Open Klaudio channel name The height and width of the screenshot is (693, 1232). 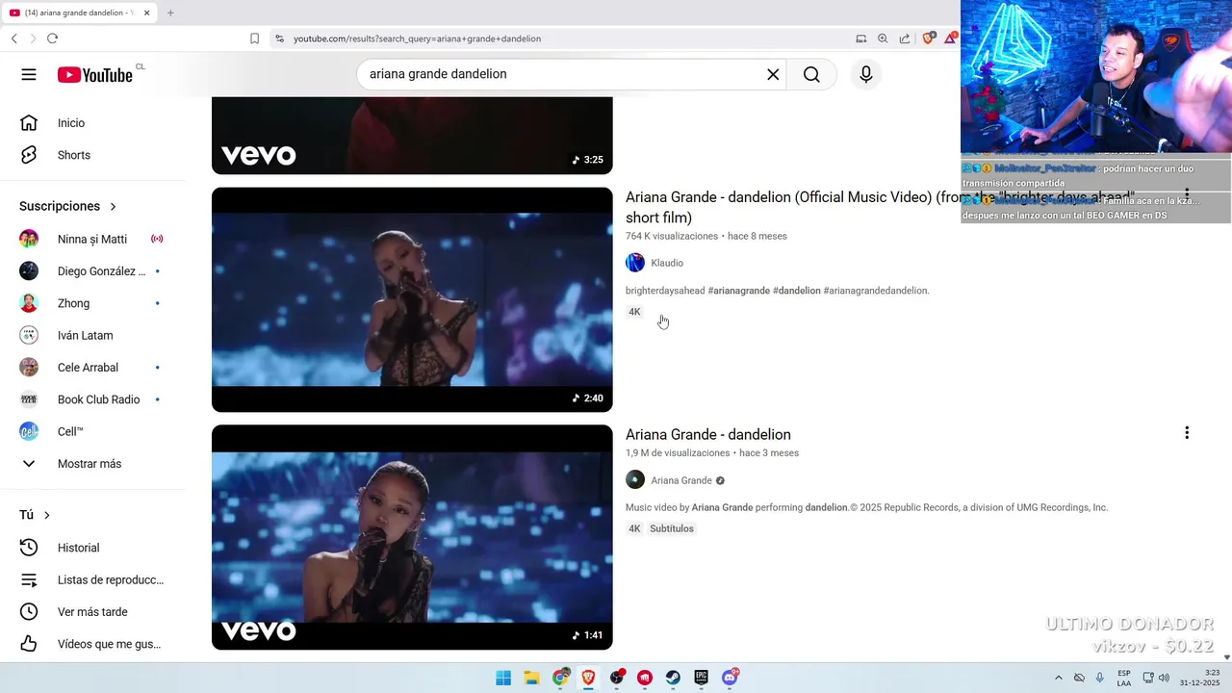pos(667,263)
